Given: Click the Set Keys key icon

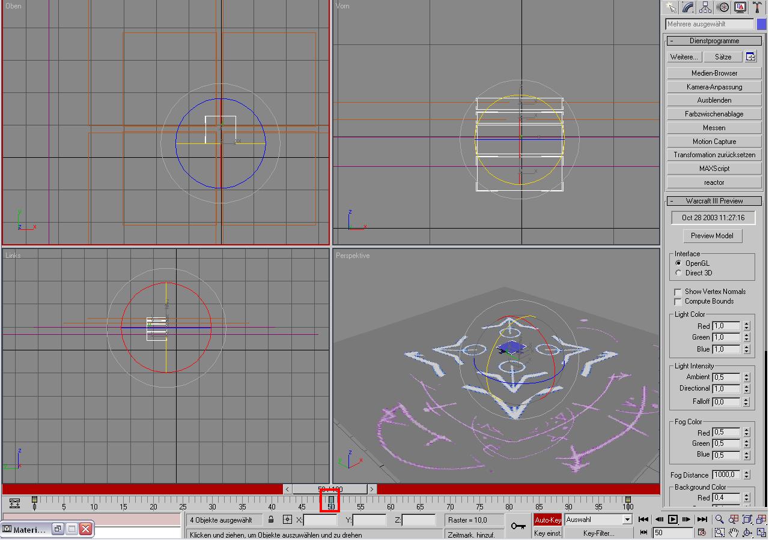Looking at the screenshot, I should 518,526.
